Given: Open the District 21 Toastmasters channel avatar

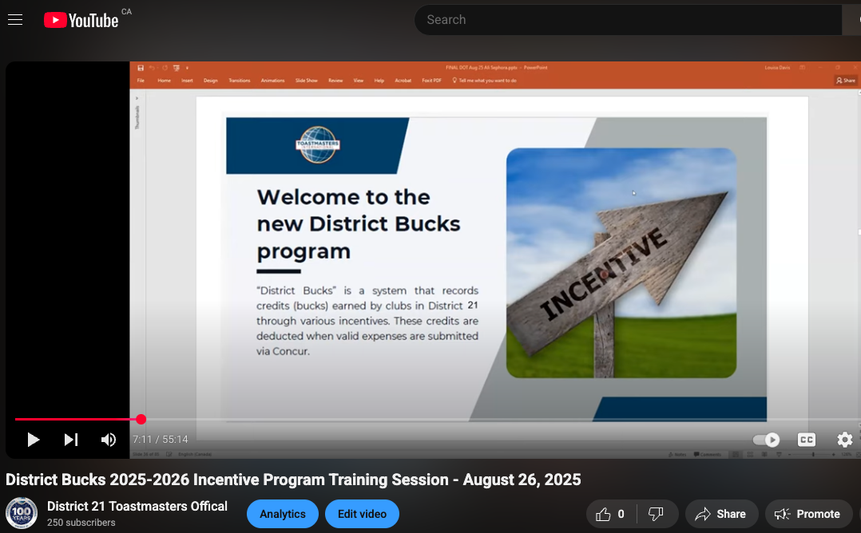Looking at the screenshot, I should pos(22,513).
